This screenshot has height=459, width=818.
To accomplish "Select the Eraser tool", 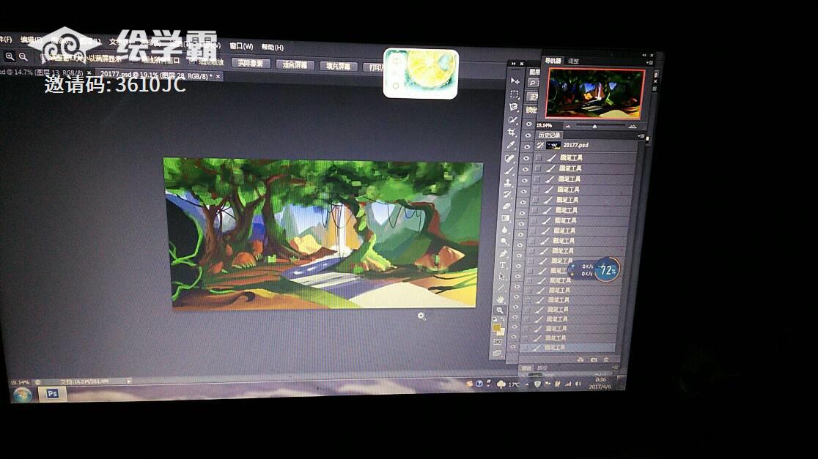I will coord(506,206).
